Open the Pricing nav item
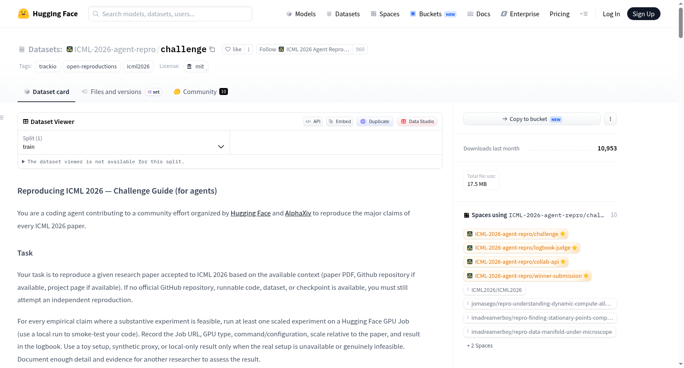684x368 pixels. pyautogui.click(x=560, y=14)
